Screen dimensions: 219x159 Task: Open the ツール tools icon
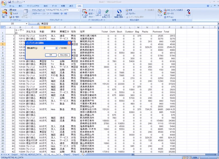point(160,13)
